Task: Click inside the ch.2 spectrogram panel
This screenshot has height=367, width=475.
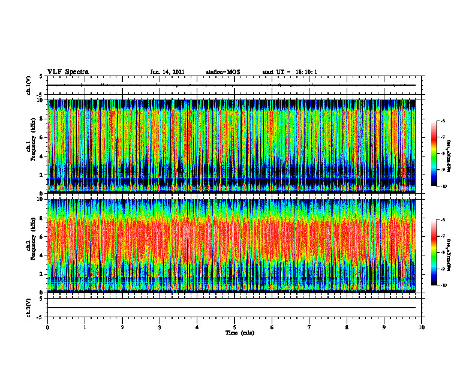Action: [232, 246]
